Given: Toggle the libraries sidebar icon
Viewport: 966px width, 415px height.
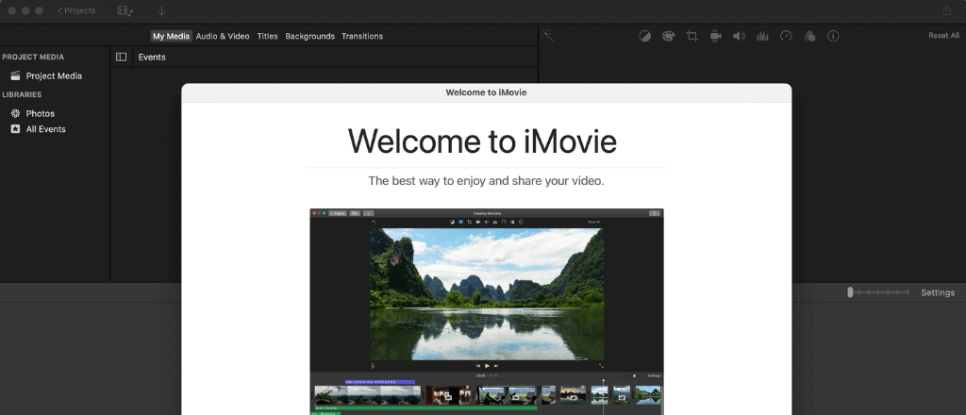Looking at the screenshot, I should click(x=122, y=58).
